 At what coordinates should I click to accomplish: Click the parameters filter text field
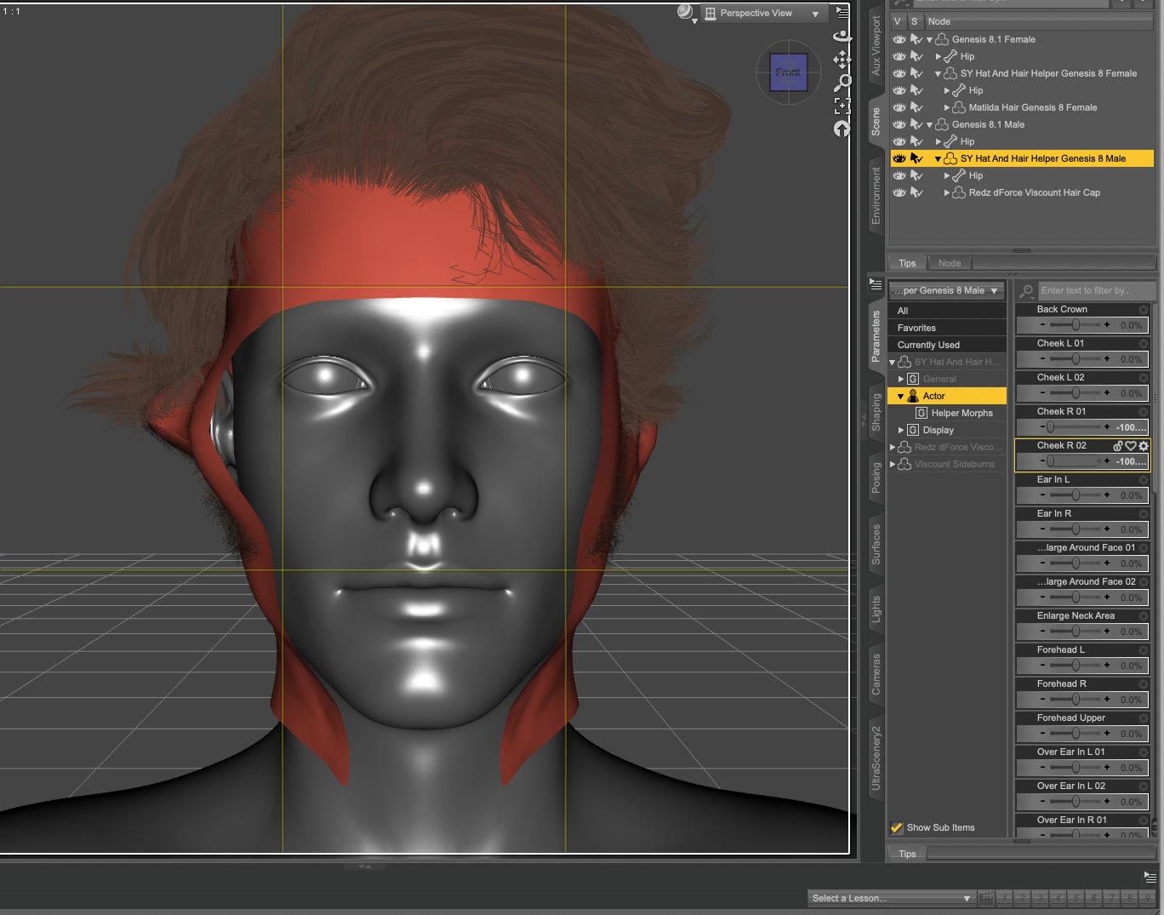click(x=1093, y=290)
